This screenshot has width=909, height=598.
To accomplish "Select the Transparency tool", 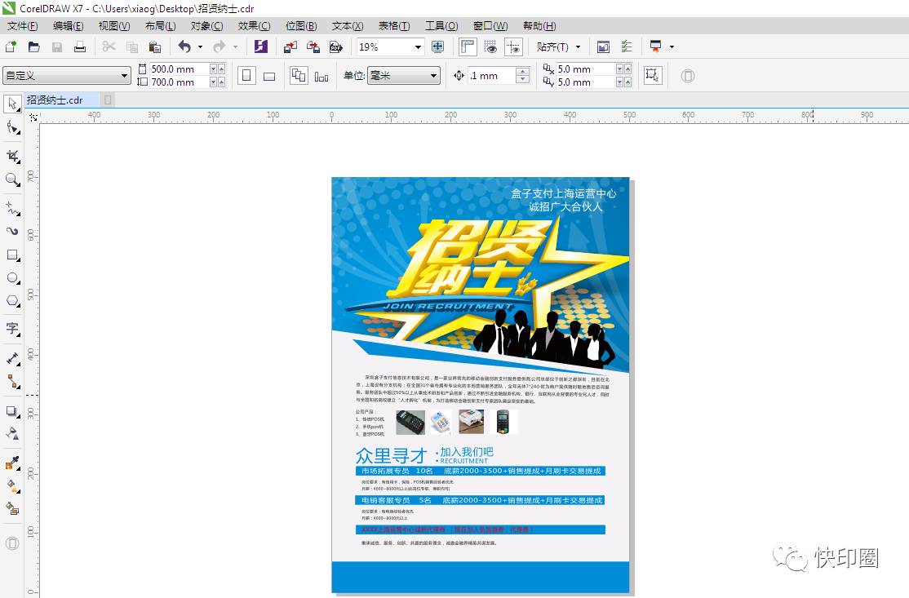I will point(12,433).
